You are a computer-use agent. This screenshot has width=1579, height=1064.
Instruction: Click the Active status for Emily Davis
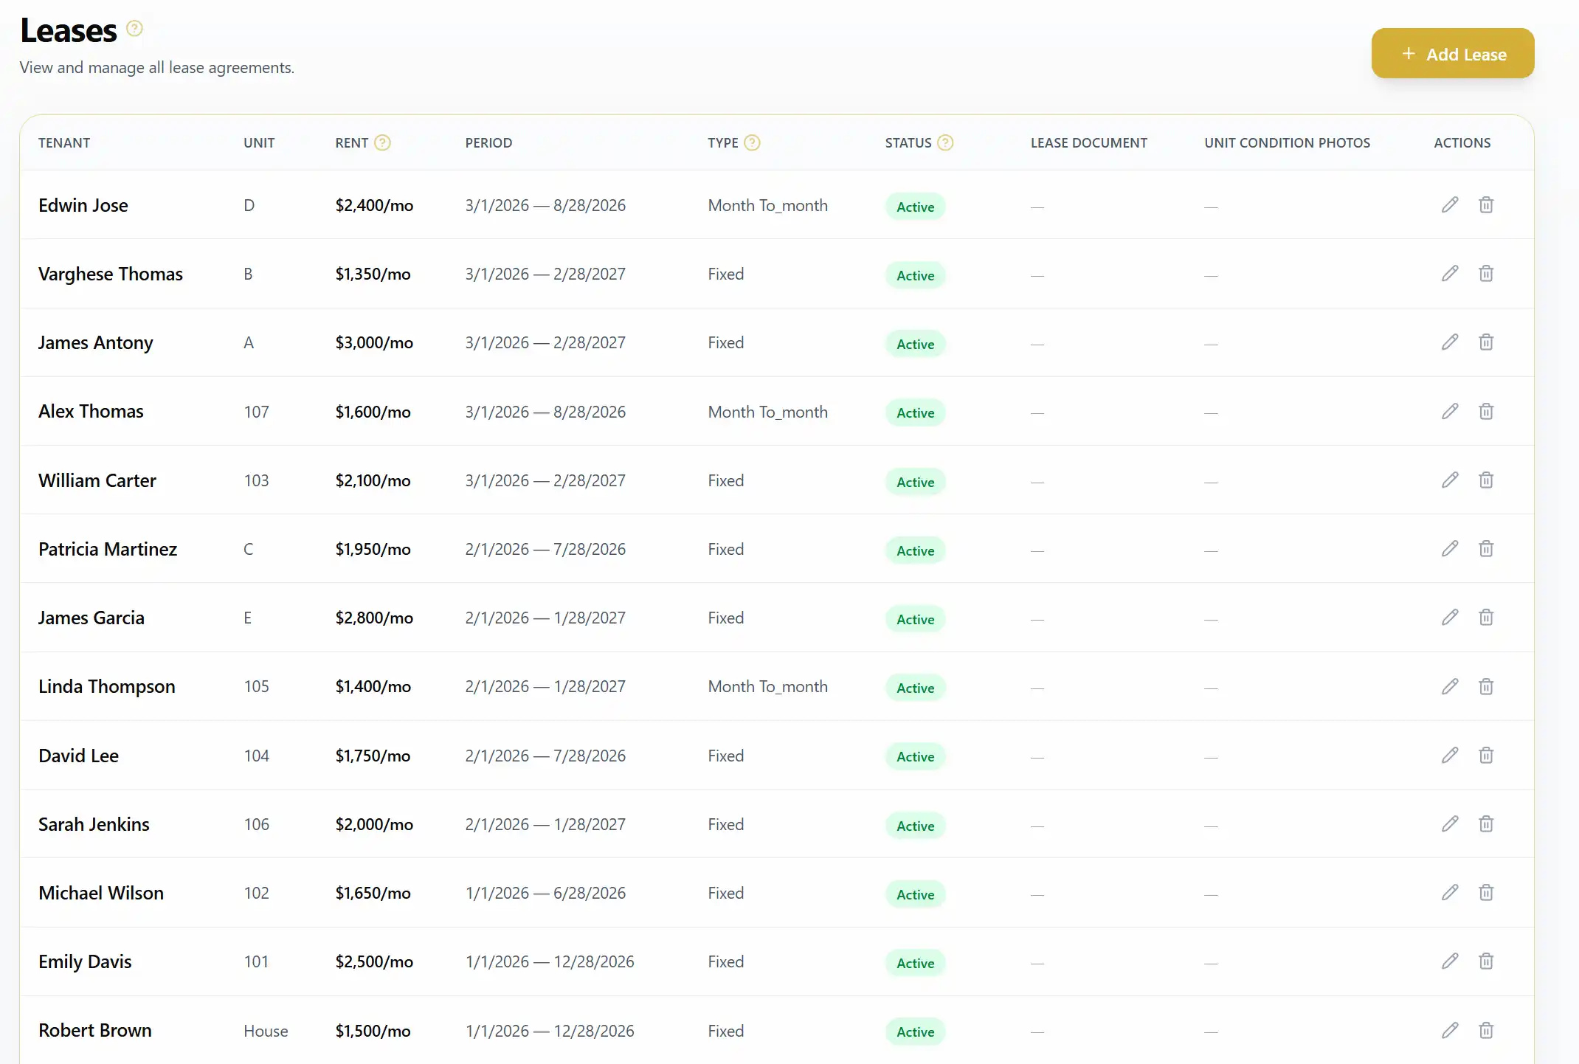(914, 963)
